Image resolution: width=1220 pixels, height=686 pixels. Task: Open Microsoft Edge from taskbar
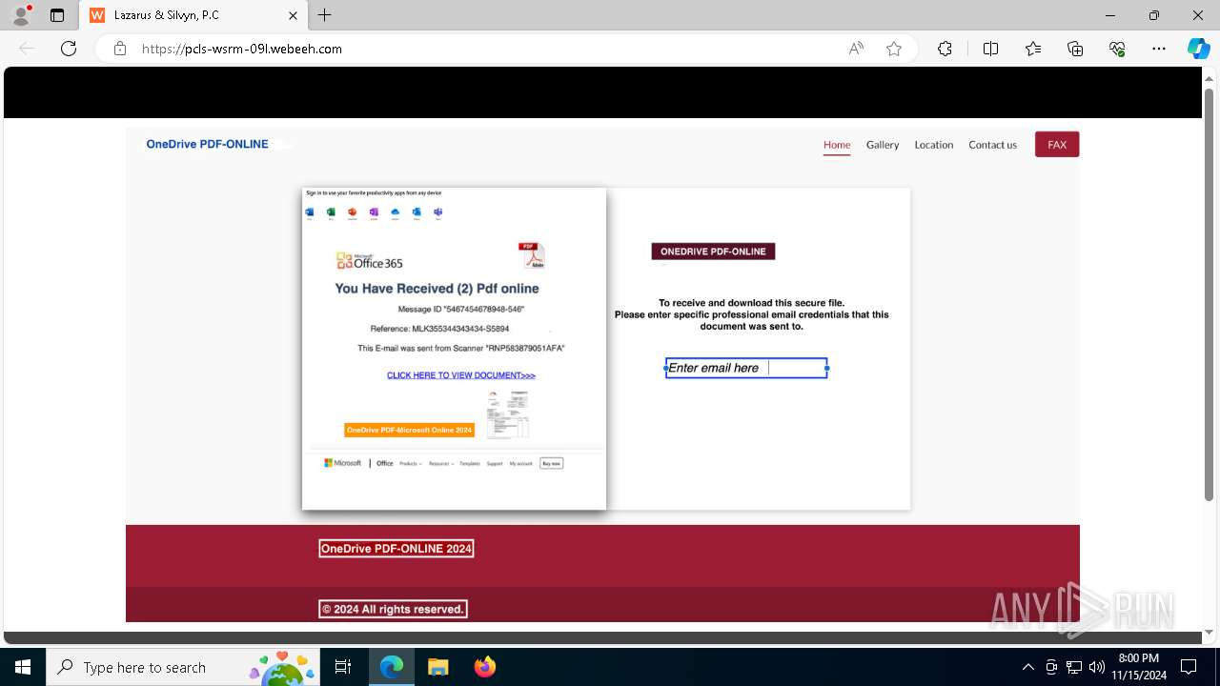pos(392,667)
